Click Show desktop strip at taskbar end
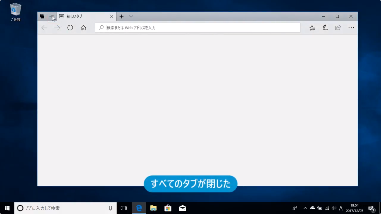This screenshot has width=381, height=214. coord(380,208)
